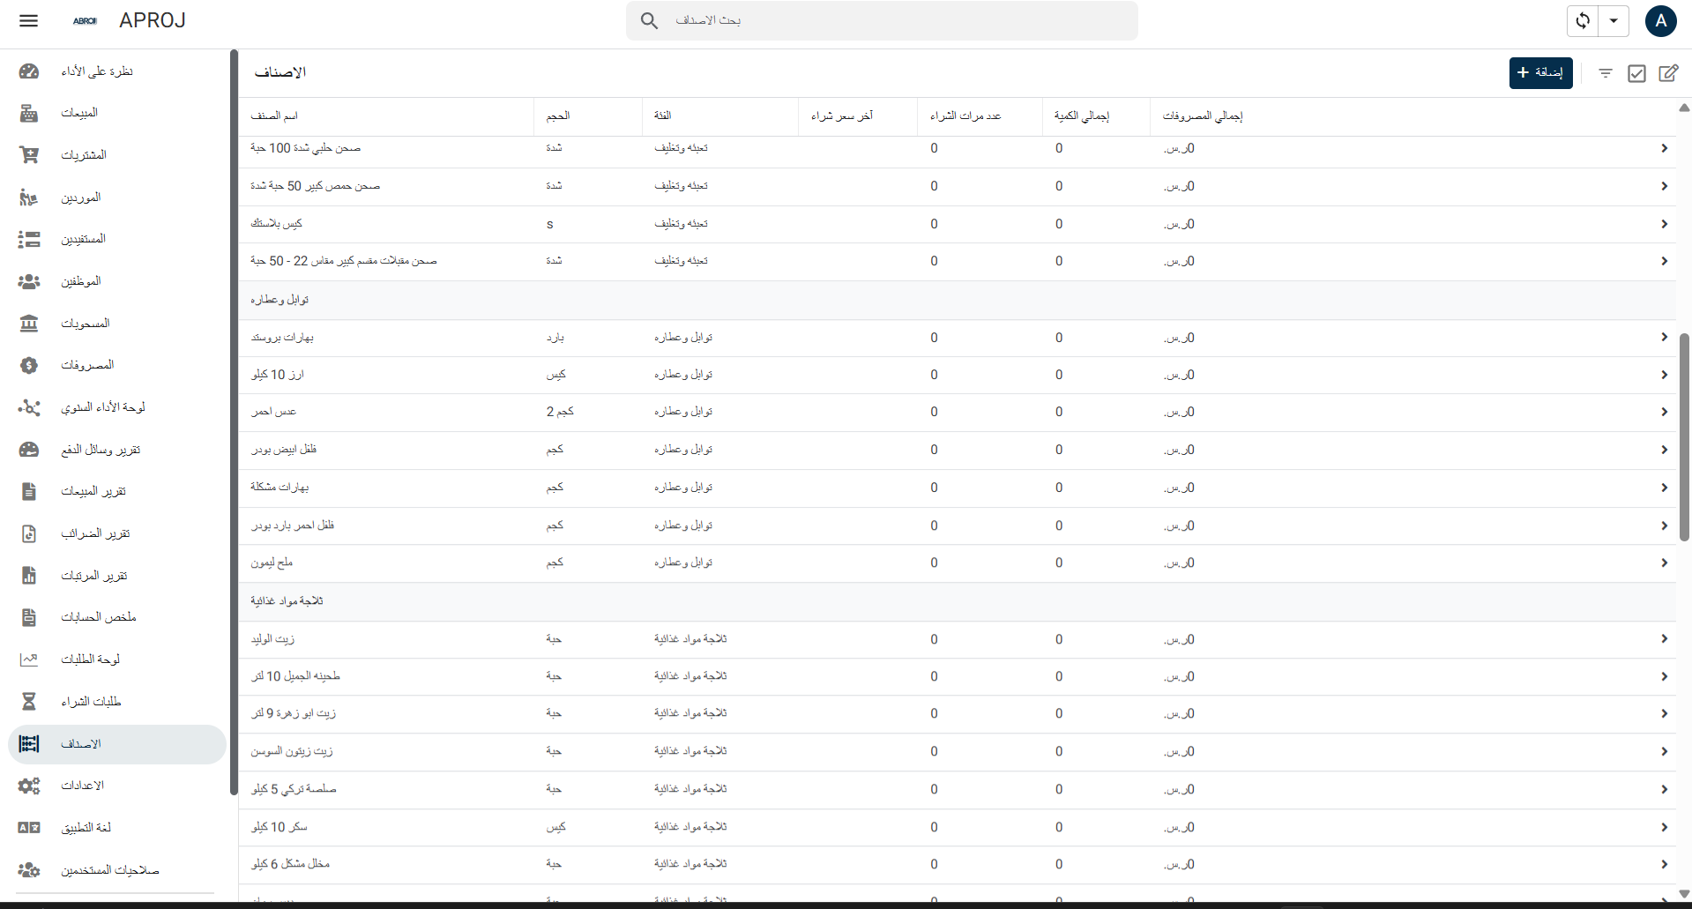Click the main table vertical scrollbar
Viewport: 1692px width, 909px height.
pos(1683,436)
